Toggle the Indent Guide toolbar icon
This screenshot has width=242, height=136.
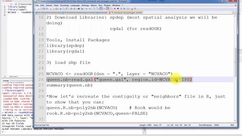(x=107, y=9)
